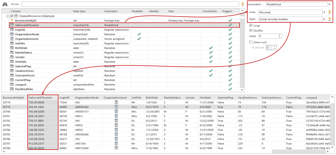The image size is (336, 155).
Task: Click the Nullable column header
Action: (137, 11)
